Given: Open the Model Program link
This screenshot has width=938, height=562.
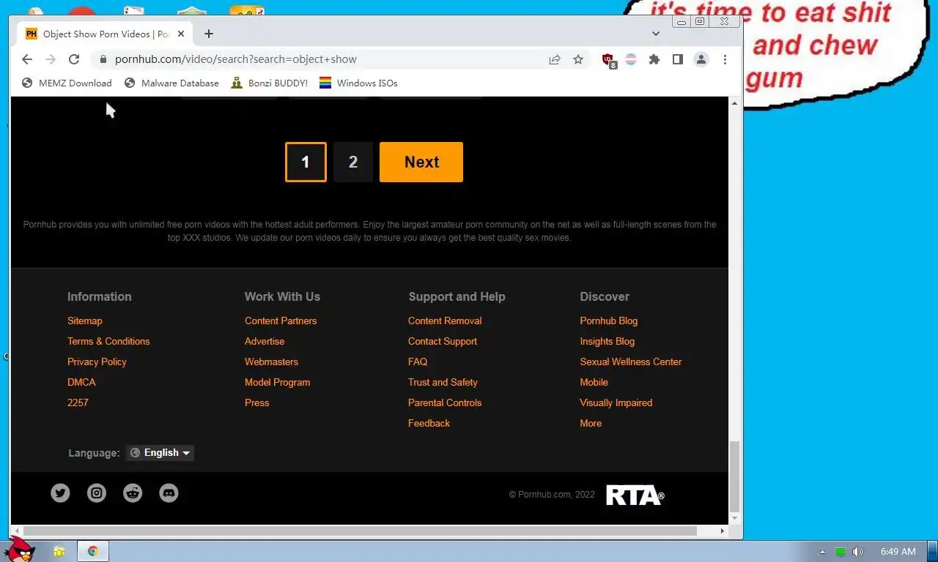Looking at the screenshot, I should [277, 382].
